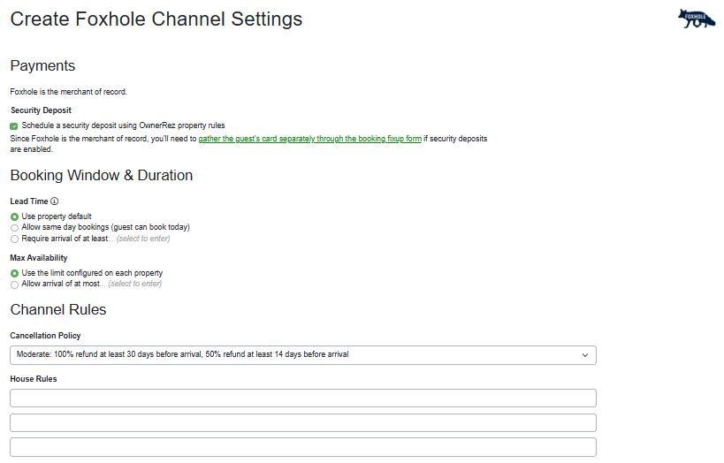Click the second House Rules input field
This screenshot has height=463, width=724.
303,423
